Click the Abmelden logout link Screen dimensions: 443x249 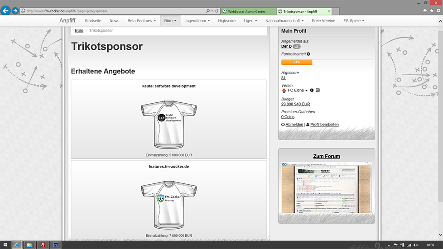(294, 124)
